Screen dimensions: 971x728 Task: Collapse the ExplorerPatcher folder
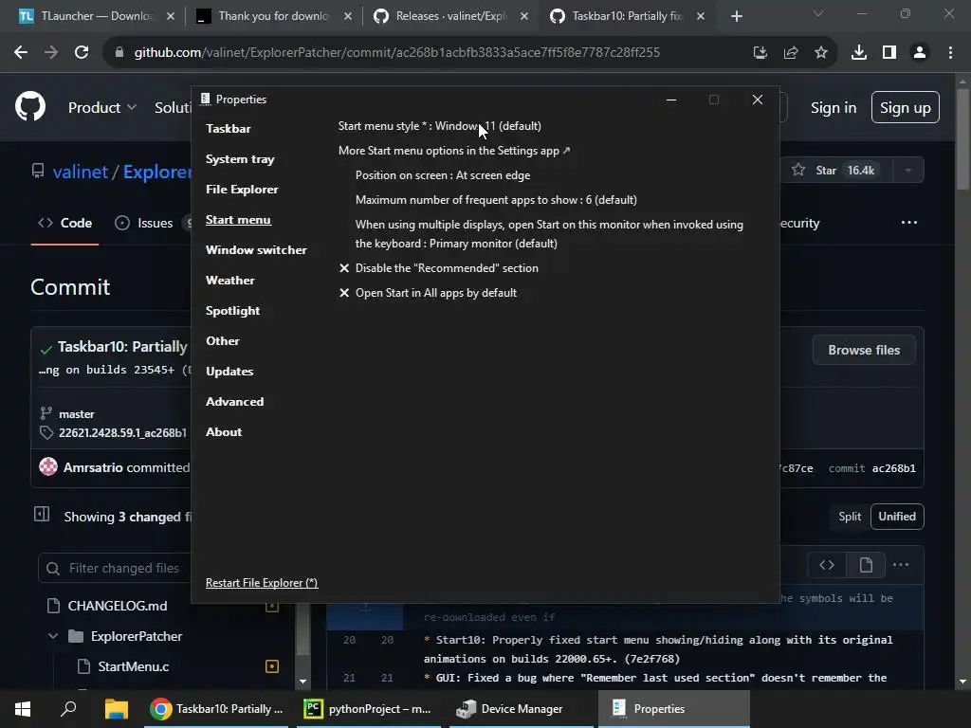[x=53, y=636]
